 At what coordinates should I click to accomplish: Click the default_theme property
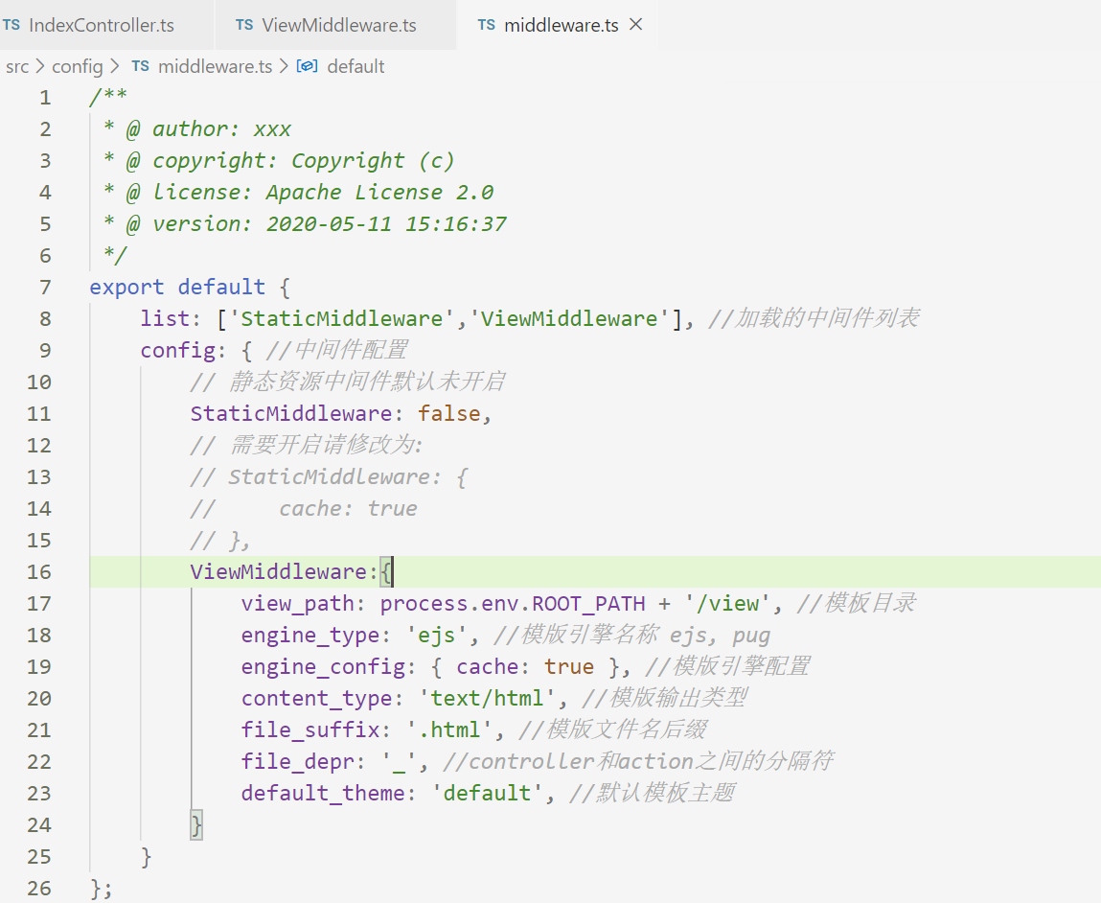point(323,794)
